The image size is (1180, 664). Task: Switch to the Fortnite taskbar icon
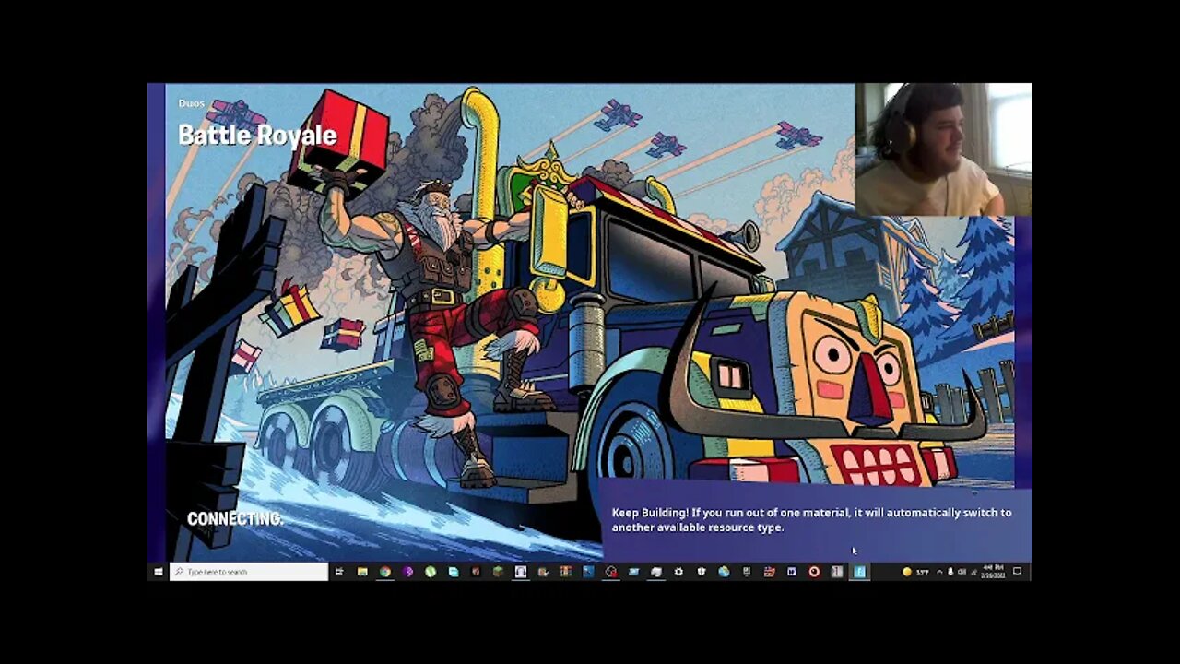859,572
